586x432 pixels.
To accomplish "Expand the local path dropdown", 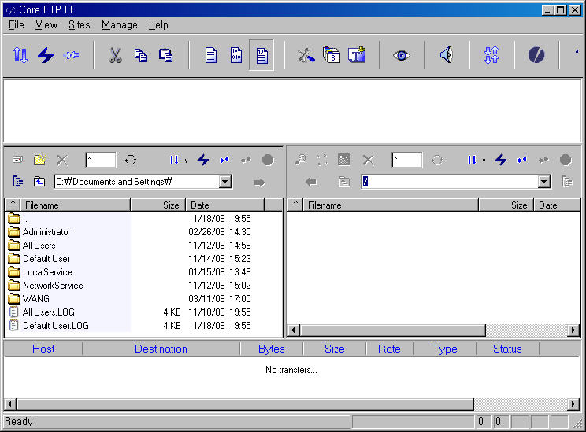I will [225, 182].
